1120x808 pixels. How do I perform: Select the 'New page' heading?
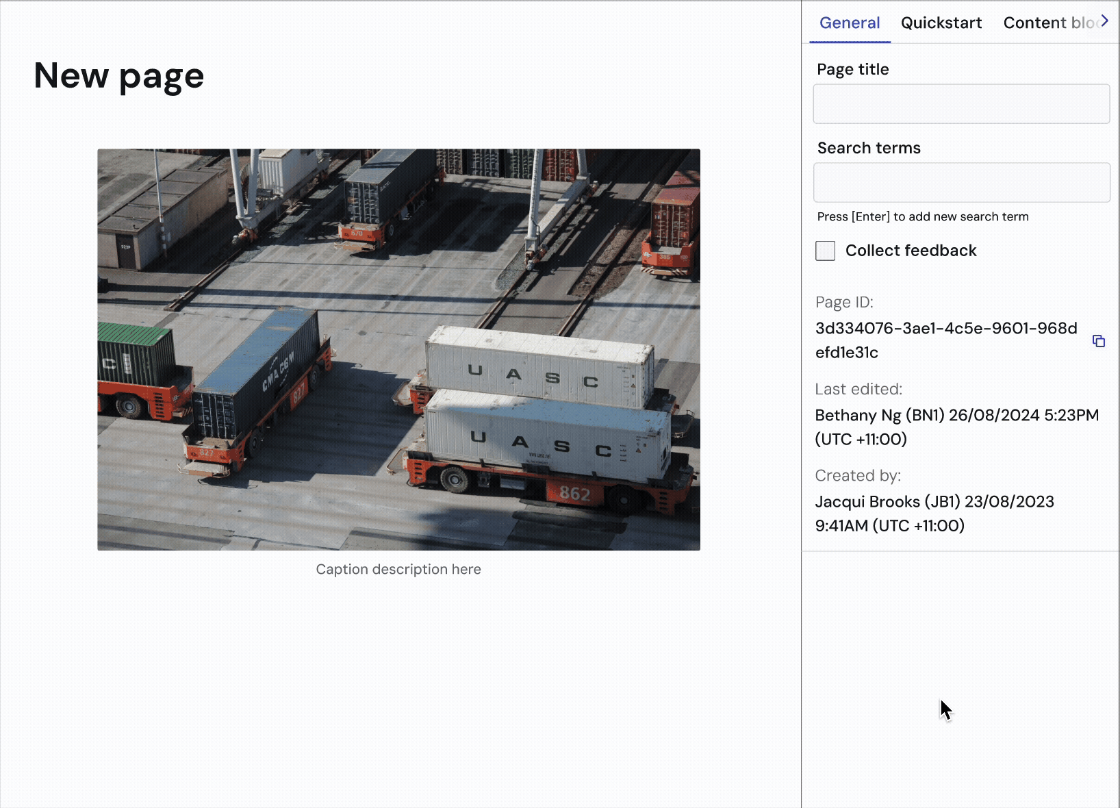pos(119,75)
